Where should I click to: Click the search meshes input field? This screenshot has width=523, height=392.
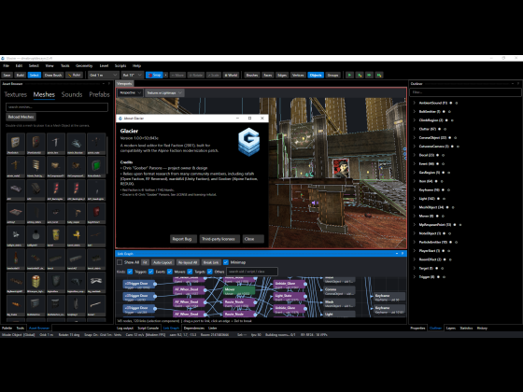click(57, 107)
